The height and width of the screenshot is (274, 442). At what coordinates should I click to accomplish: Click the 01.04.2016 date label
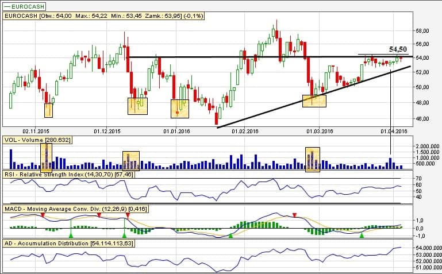392,130
